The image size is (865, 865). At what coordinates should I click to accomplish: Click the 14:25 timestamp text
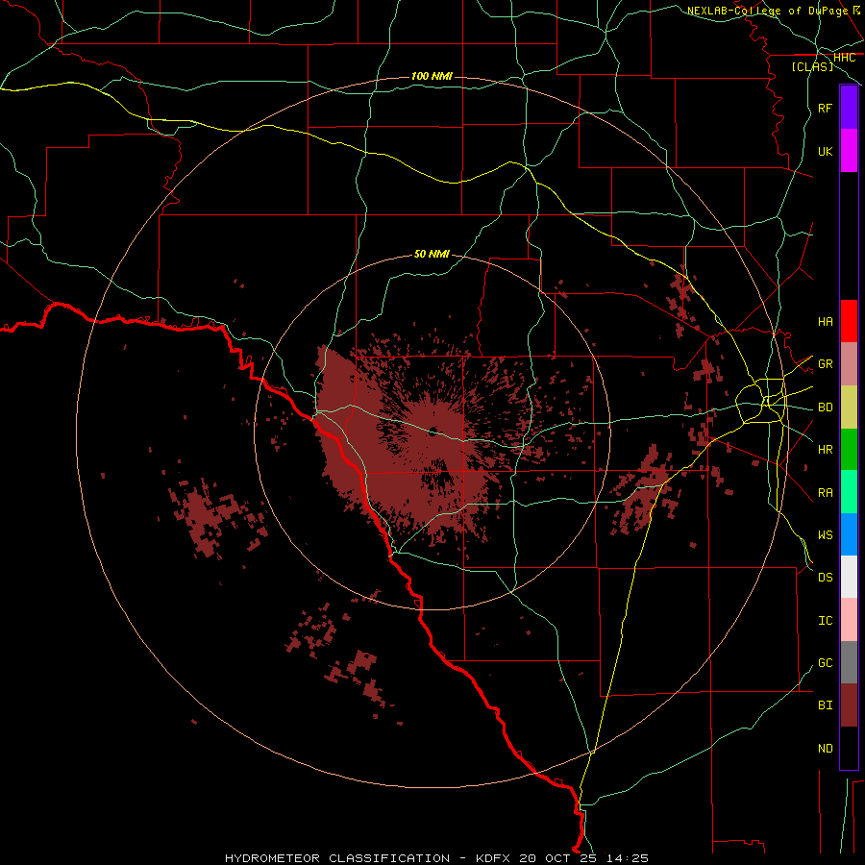click(628, 858)
